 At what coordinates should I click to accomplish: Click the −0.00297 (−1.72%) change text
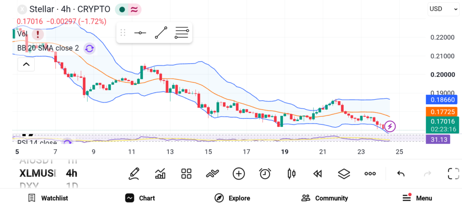tap(76, 22)
